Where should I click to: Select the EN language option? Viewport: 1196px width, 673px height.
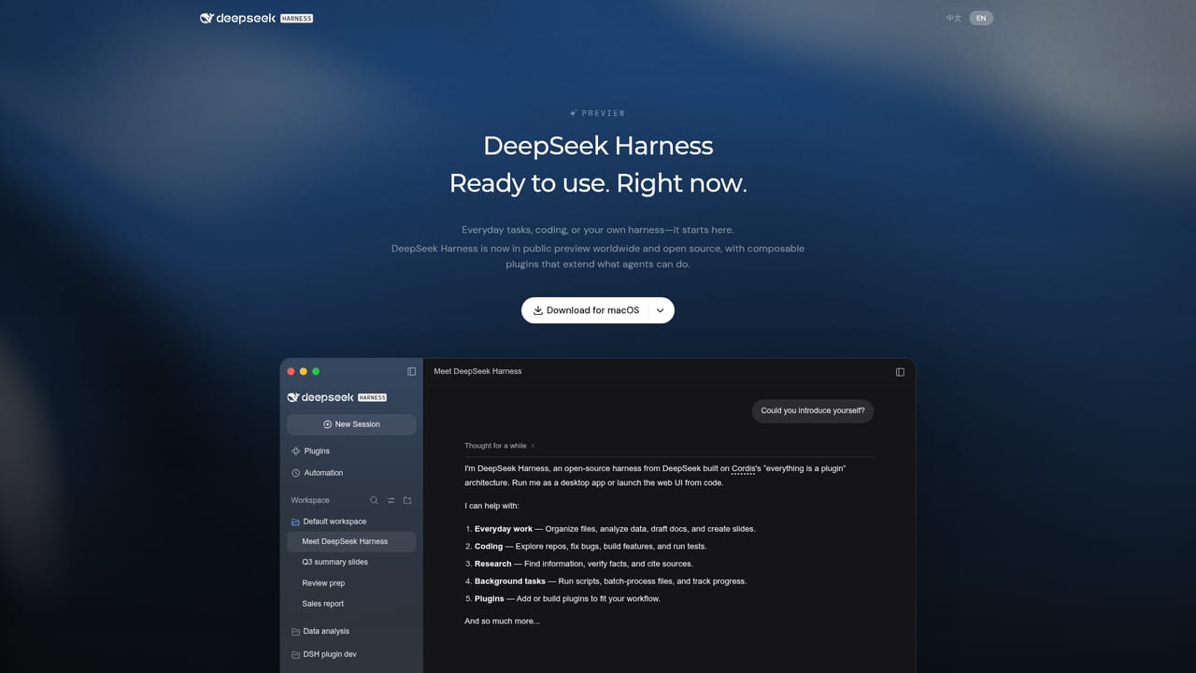[981, 18]
